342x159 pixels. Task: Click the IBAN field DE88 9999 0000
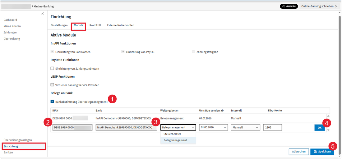click(72, 127)
